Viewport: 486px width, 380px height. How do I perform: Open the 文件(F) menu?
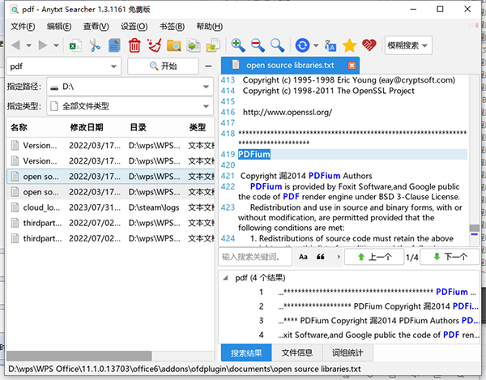tap(23, 27)
